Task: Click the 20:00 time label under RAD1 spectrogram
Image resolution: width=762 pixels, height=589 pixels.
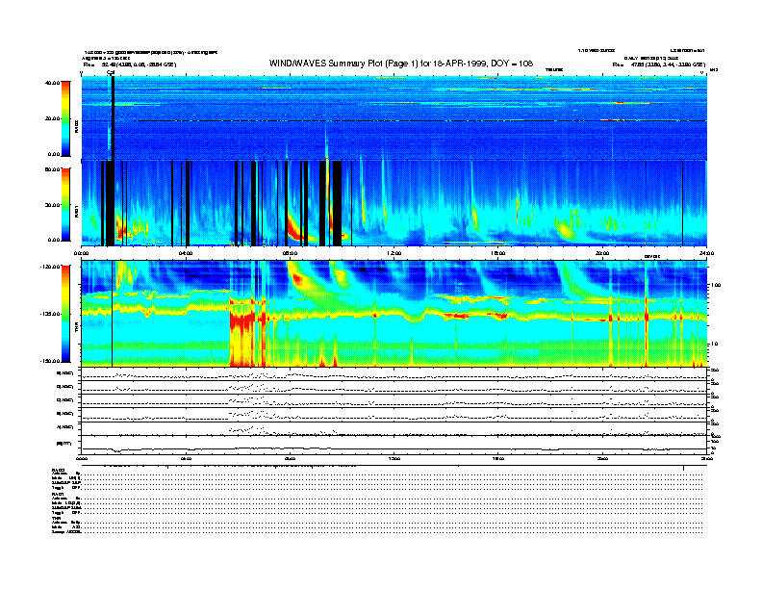Action: click(x=602, y=253)
